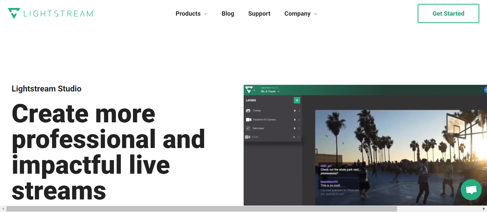
Task: Click the Rainmaker layer name
Action: 258,128
